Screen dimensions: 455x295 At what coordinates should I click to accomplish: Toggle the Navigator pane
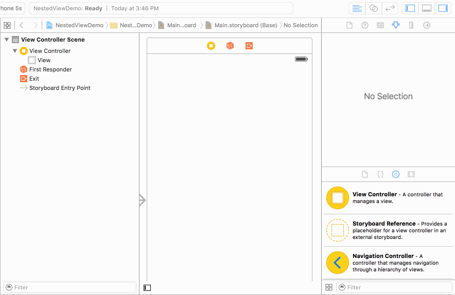(410, 8)
